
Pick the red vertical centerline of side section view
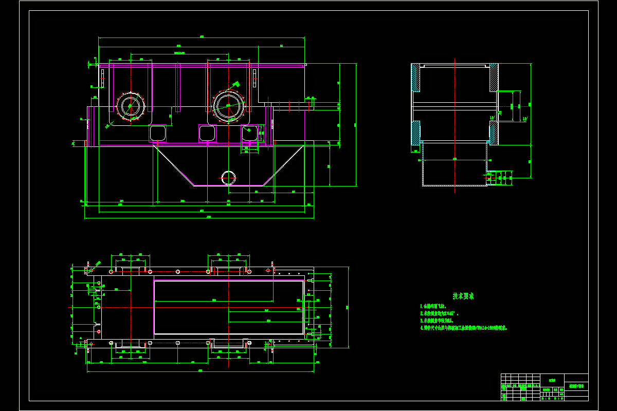(x=455, y=125)
